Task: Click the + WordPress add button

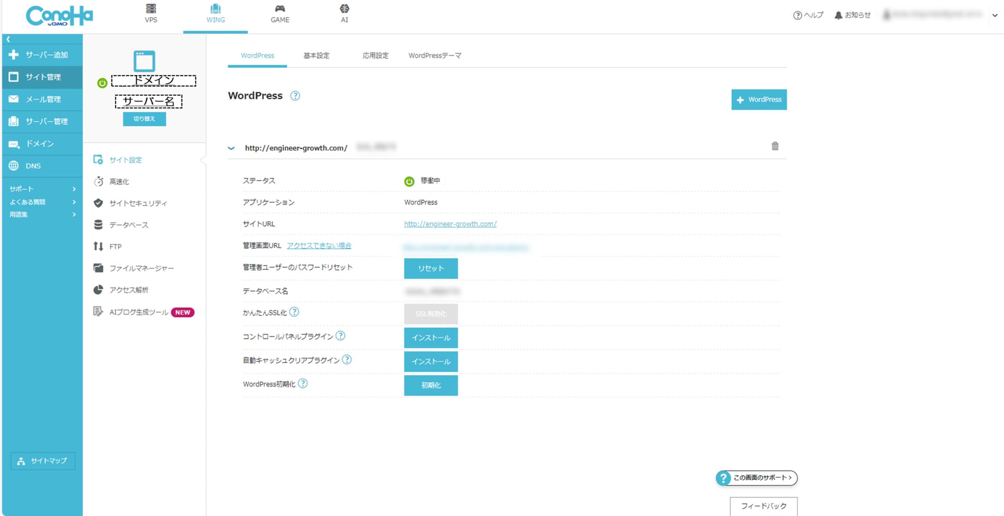Action: click(759, 100)
